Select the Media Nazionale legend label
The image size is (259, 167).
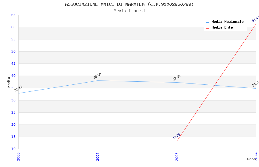pyautogui.click(x=227, y=22)
